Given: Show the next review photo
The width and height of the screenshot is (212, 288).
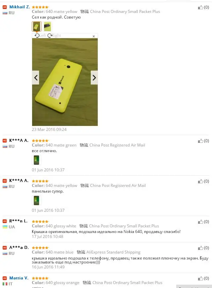Looking at the screenshot, I should coord(94,78).
